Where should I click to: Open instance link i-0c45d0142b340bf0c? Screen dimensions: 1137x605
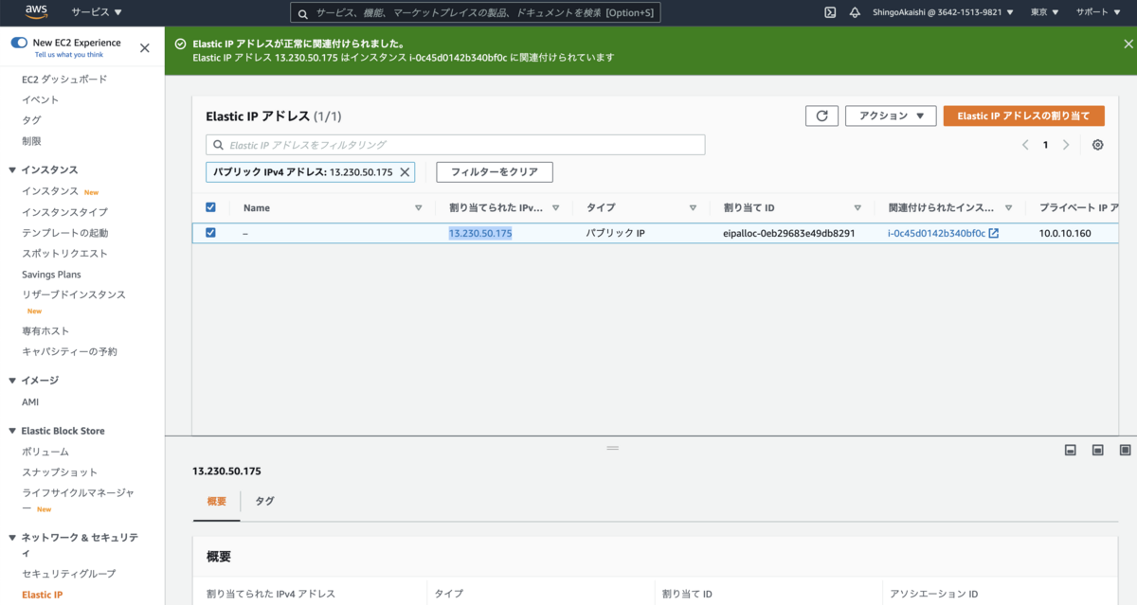[x=936, y=233]
